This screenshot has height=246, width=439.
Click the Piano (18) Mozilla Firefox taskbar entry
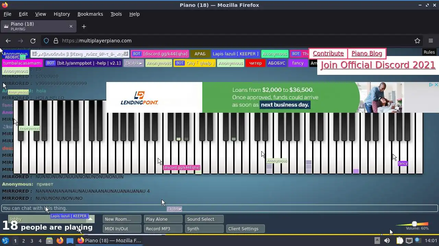110,241
